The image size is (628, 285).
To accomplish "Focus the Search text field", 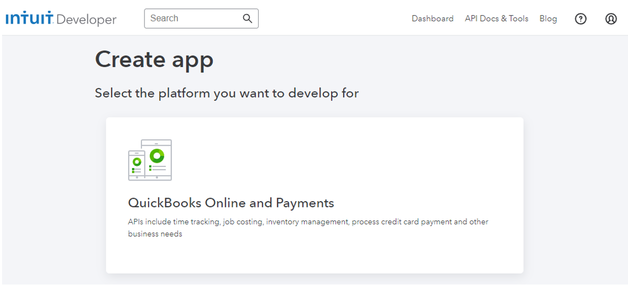I will 193,19.
